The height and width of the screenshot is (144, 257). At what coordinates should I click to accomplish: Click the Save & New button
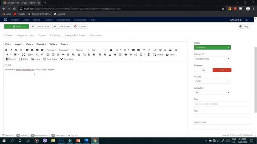(62, 26)
